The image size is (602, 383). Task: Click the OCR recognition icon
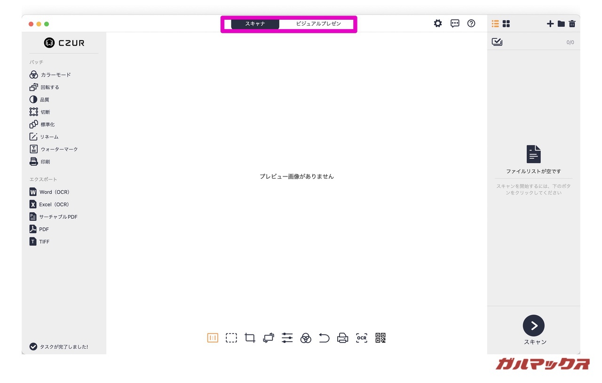361,338
